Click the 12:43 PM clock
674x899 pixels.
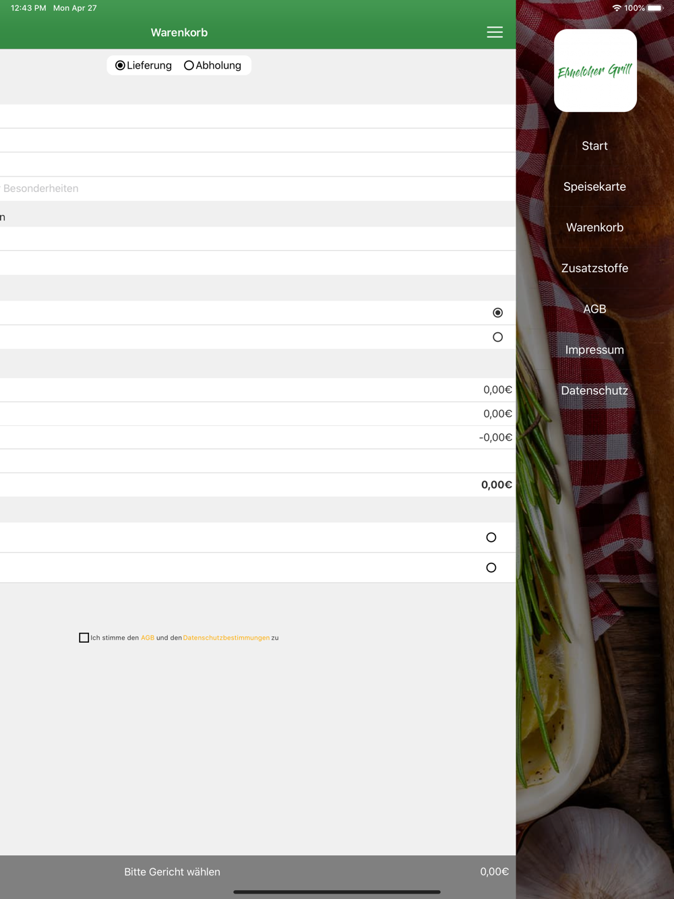pos(28,8)
